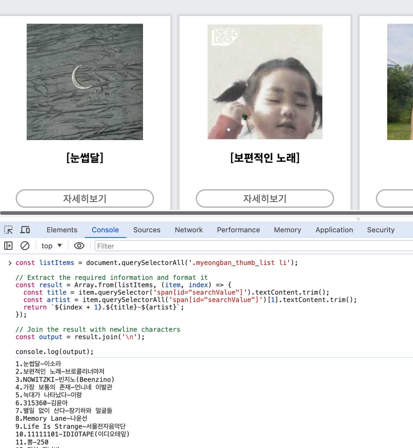Click output line 6.315360–김윤아
The image size is (413, 448).
(42, 403)
